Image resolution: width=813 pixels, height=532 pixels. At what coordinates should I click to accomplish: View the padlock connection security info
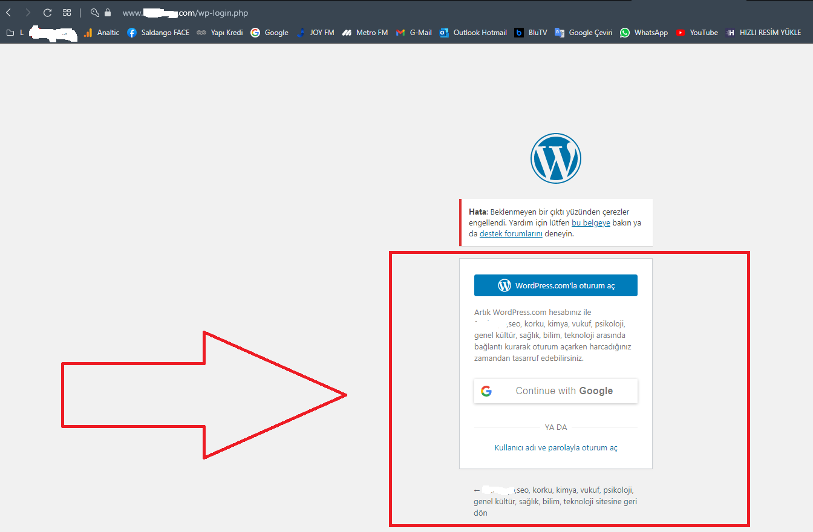(108, 13)
